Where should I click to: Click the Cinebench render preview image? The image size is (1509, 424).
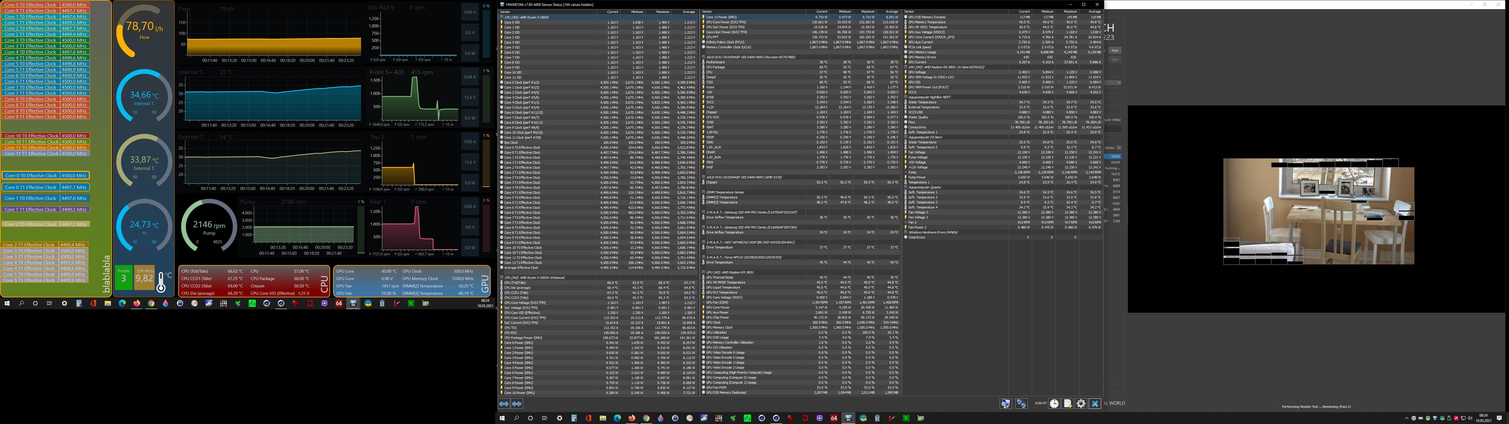1319,211
